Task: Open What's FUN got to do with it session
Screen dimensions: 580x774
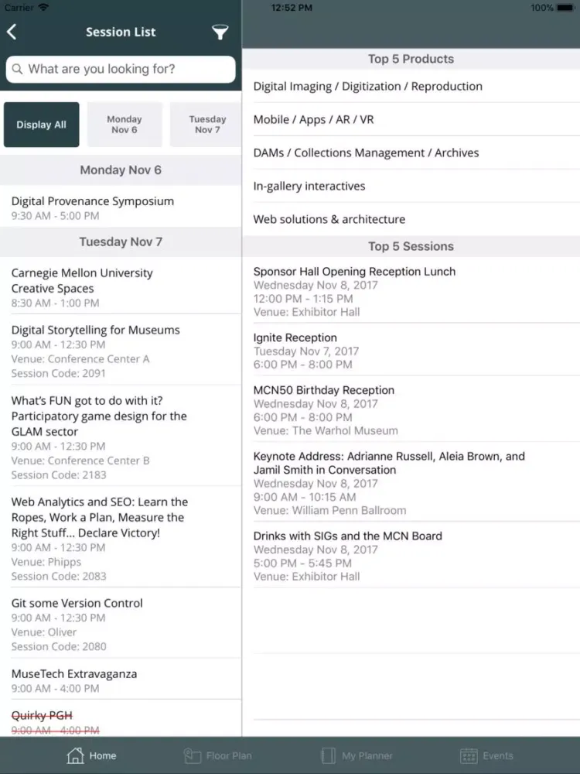Action: 121,436
